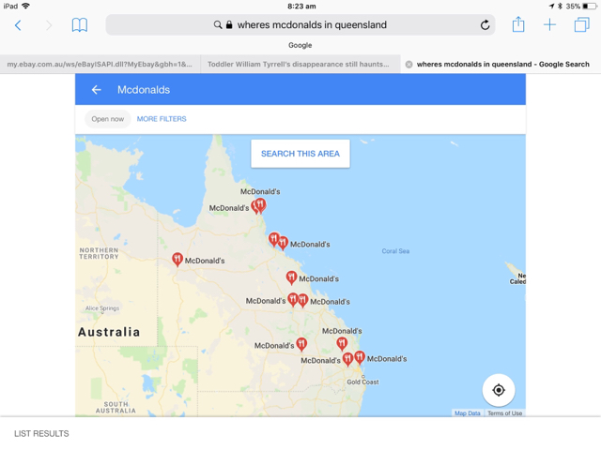601x450 pixels.
Task: Open the Safari bookmarks book icon
Action: [x=79, y=25]
